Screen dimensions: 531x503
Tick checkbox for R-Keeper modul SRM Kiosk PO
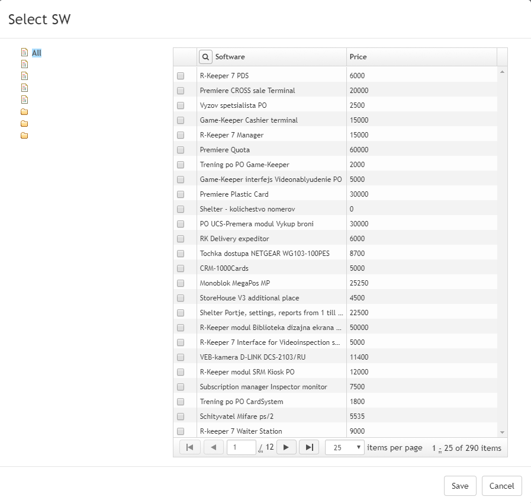click(181, 372)
